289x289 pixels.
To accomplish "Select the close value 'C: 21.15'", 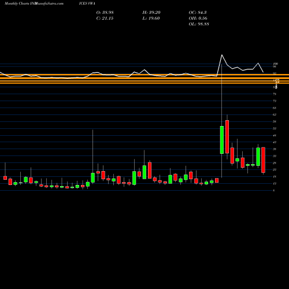I will [105, 18].
